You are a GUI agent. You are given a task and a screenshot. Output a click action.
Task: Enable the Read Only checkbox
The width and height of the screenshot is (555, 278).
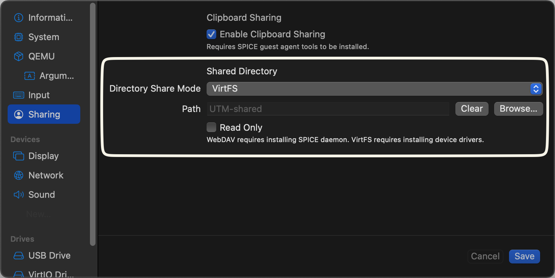[211, 128]
